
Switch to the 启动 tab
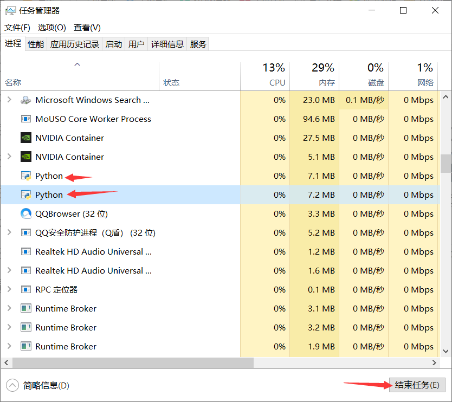[x=114, y=44]
